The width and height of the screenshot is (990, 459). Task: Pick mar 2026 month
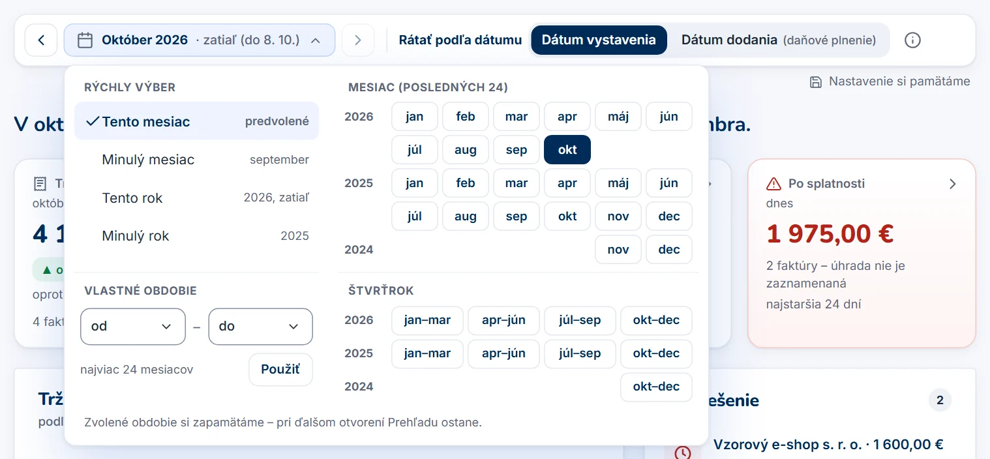pyautogui.click(x=517, y=117)
